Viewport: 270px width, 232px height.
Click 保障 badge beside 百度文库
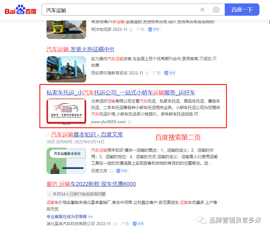[x=123, y=171]
